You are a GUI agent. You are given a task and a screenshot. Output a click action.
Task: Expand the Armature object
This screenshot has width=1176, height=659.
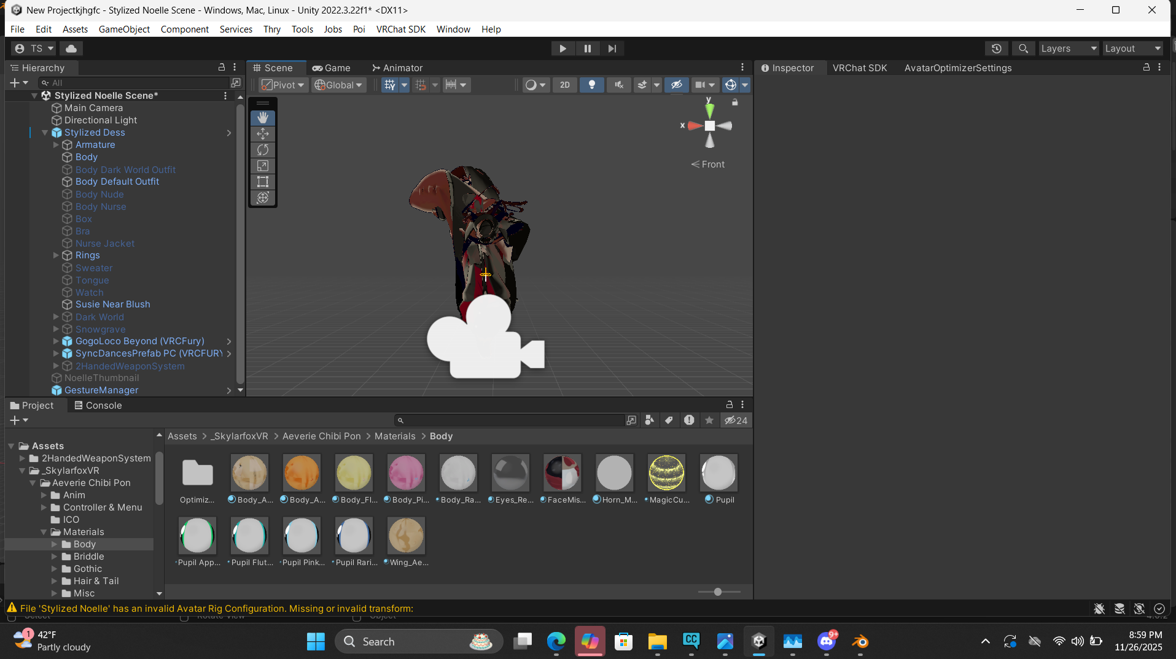(56, 145)
